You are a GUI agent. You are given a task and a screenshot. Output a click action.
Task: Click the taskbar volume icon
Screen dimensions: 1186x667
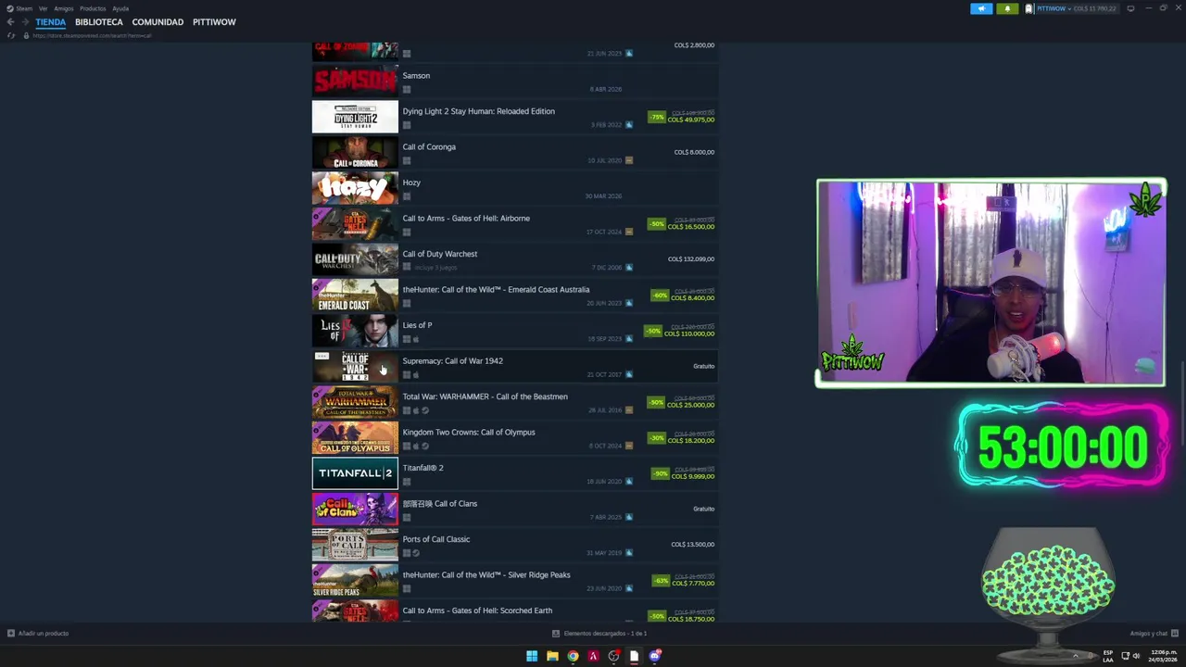click(1136, 656)
